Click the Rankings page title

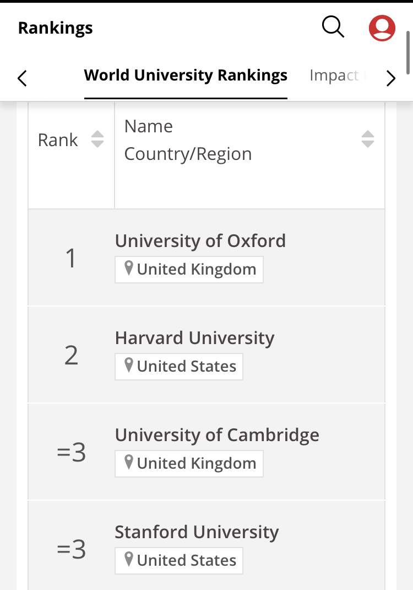55,28
